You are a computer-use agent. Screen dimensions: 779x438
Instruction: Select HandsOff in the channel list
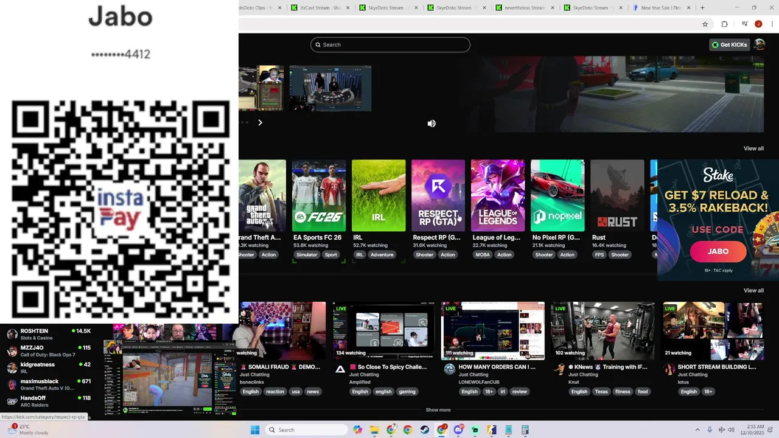point(49,401)
